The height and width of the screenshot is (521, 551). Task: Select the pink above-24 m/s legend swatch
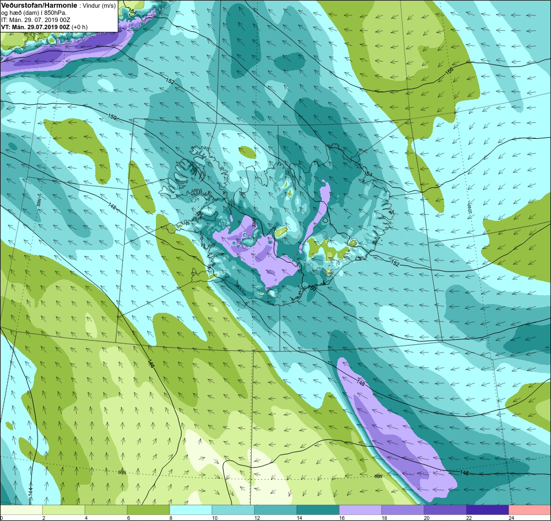[530, 510]
